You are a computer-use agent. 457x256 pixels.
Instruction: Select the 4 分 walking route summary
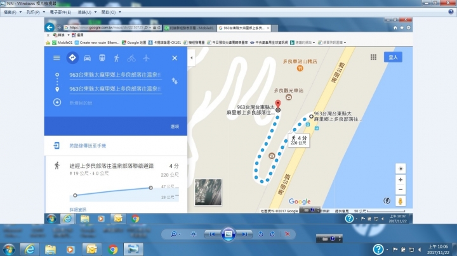point(116,170)
